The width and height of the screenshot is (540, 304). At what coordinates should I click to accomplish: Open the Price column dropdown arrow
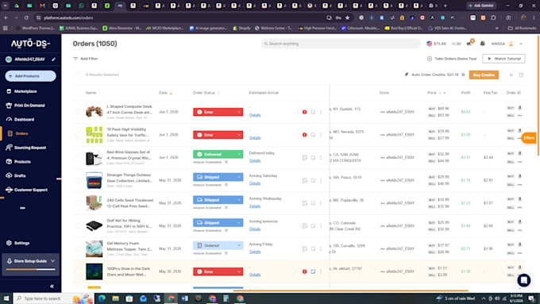coord(444,93)
